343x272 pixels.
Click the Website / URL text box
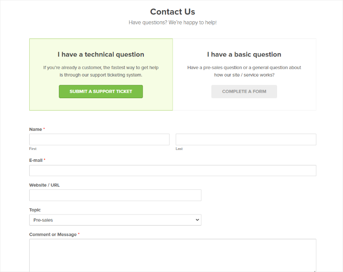[x=115, y=195]
